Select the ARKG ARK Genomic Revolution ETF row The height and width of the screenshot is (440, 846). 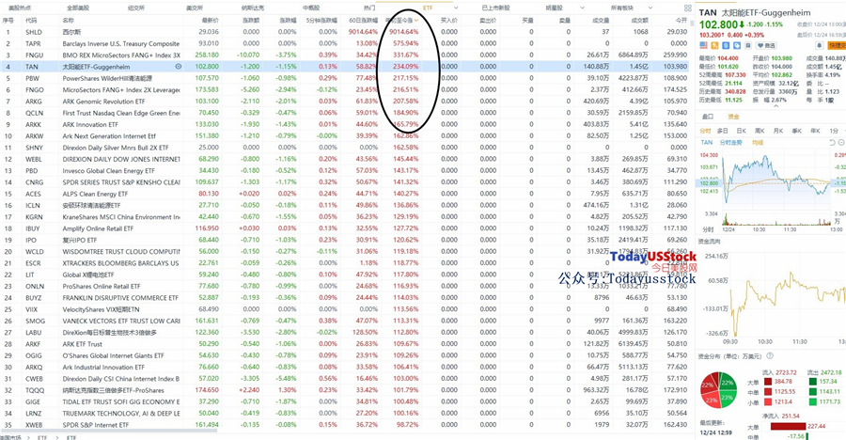[347, 101]
